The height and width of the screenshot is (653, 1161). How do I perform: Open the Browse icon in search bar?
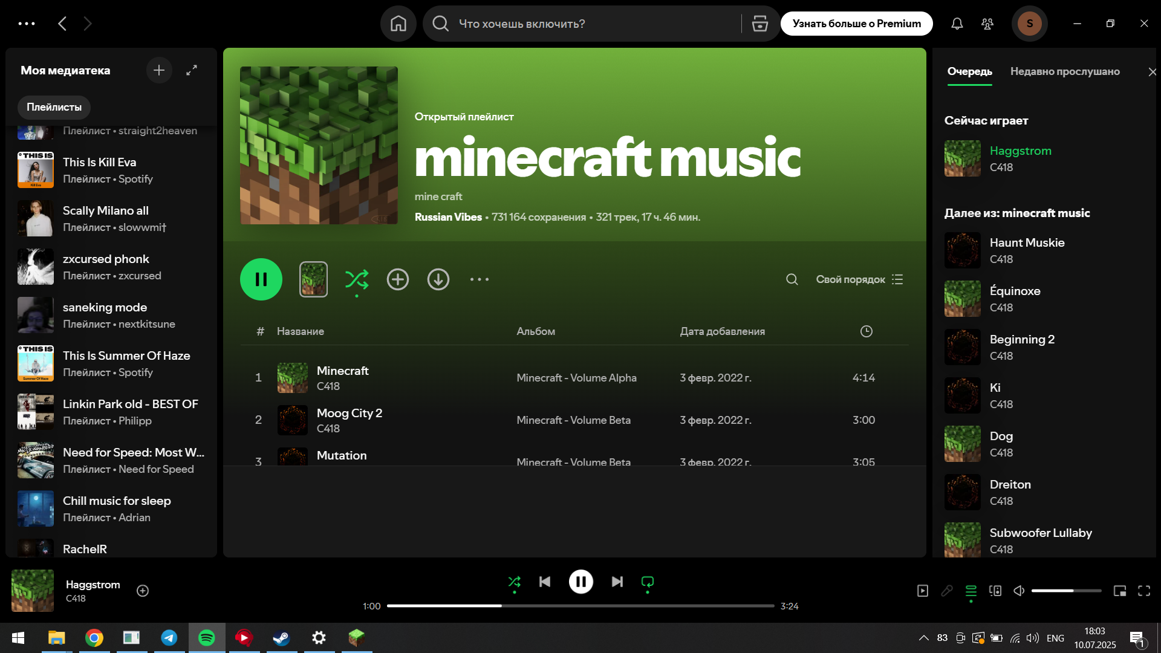coord(759,24)
